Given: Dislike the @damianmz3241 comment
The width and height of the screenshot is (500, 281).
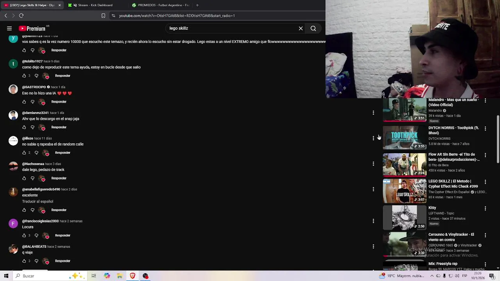Looking at the screenshot, I should pos(32,127).
